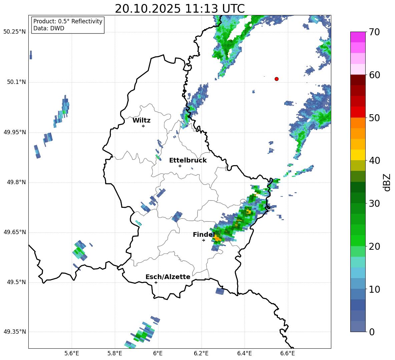Click the 49.5°N latitude label
Image resolution: width=395 pixels, height=360 pixels.
(16, 282)
